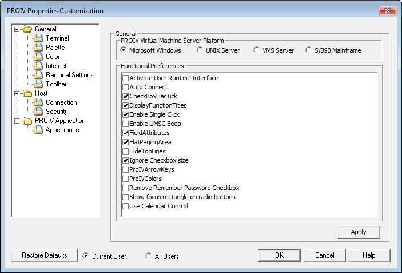This screenshot has height=273, width=402.
Task: Select the PROIV Application tree label
Action: point(60,121)
